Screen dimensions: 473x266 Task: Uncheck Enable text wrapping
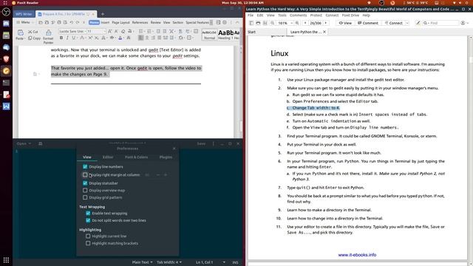[88, 214]
